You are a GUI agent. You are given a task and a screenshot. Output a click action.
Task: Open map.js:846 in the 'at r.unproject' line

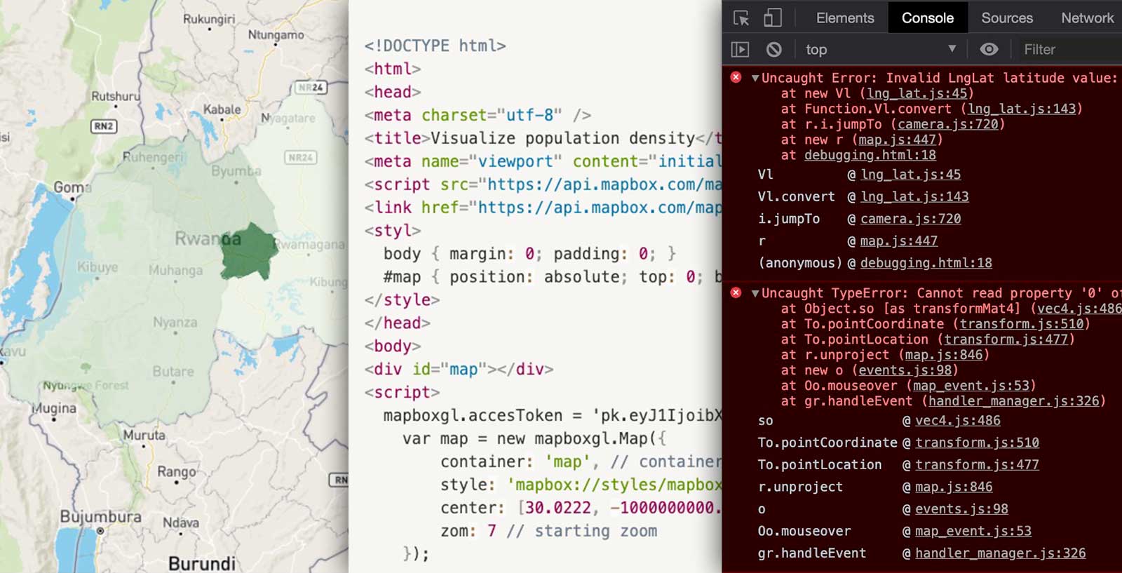click(945, 355)
